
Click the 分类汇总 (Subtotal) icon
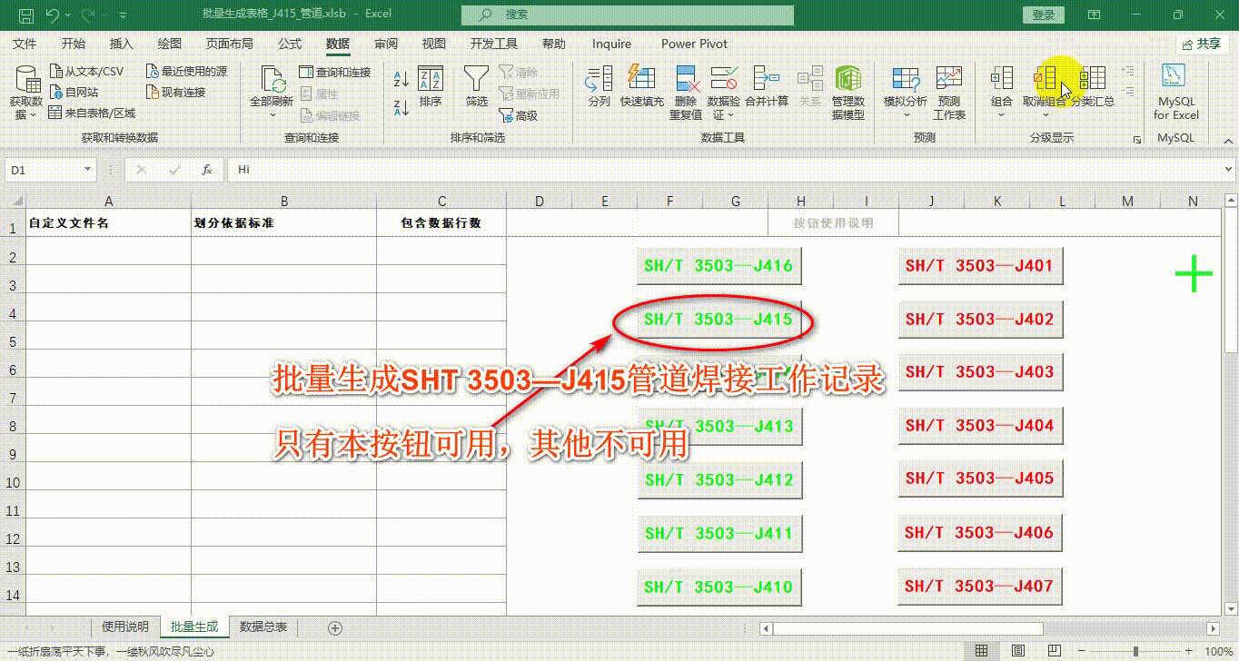[x=1093, y=82]
